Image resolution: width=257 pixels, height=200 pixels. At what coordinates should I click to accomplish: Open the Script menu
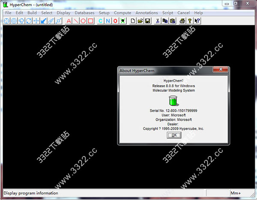point(167,13)
